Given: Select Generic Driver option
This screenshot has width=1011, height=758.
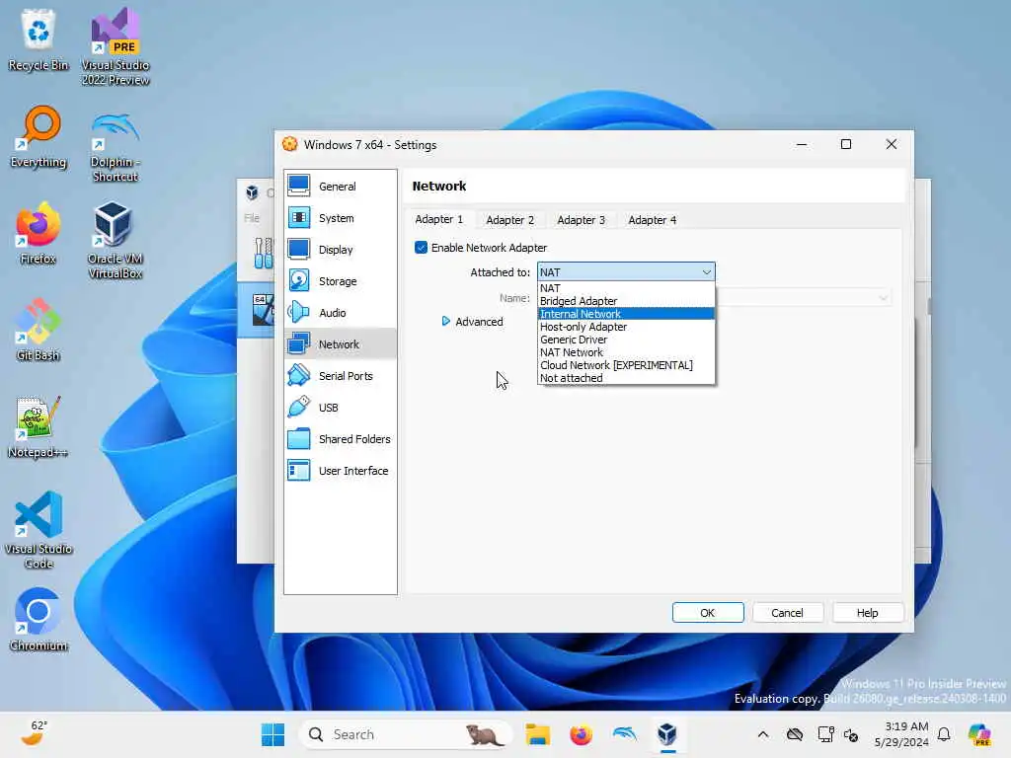Looking at the screenshot, I should 626,340.
